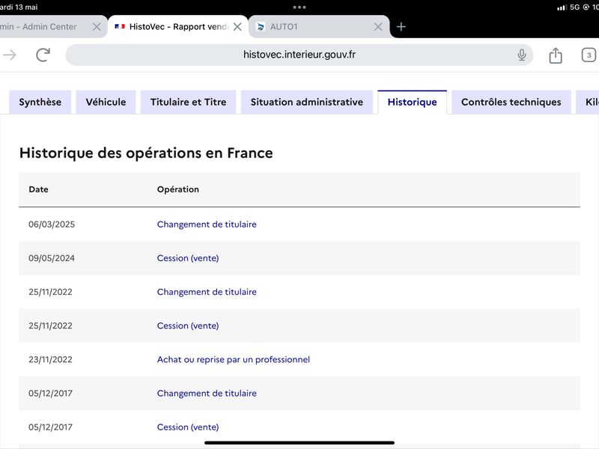Click Changement de titulaire dated 05/12/2017
Image resolution: width=599 pixels, height=449 pixels.
(x=207, y=394)
